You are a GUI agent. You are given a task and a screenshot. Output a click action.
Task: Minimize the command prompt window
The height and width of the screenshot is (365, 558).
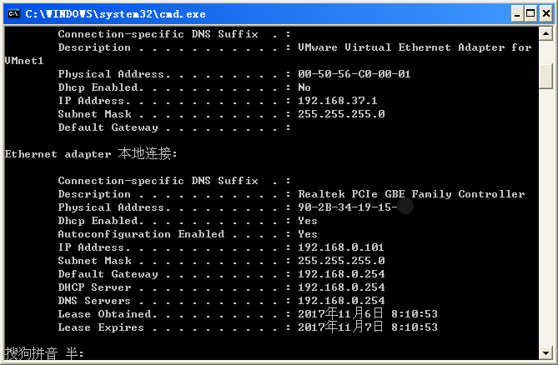pos(517,14)
